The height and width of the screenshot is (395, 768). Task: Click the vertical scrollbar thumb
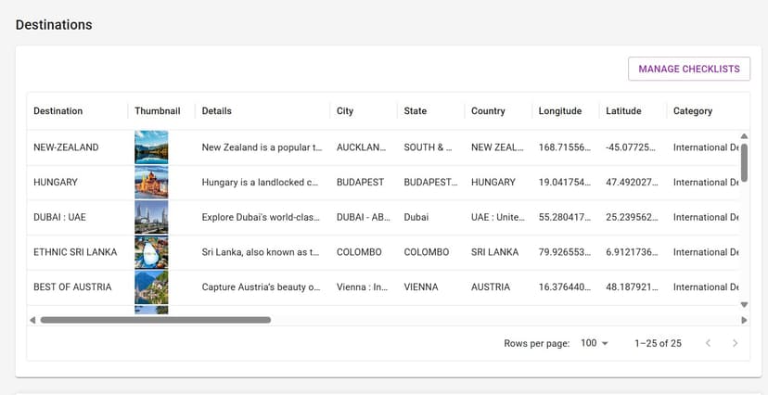pyautogui.click(x=744, y=162)
